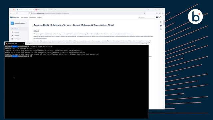The image size is (213, 120).
Task: Open Pull requests in the repository sidebar
Action: [18, 39]
